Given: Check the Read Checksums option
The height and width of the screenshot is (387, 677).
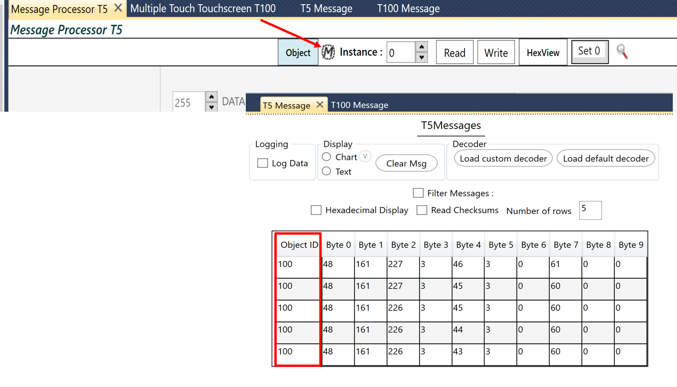Looking at the screenshot, I should tap(422, 210).
